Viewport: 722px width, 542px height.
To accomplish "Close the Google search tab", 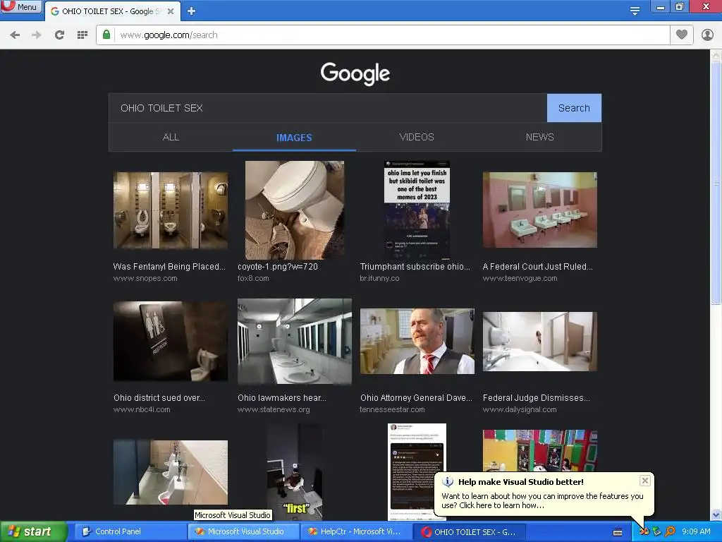I will pyautogui.click(x=171, y=11).
